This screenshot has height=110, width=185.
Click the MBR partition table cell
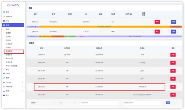[113, 32]
